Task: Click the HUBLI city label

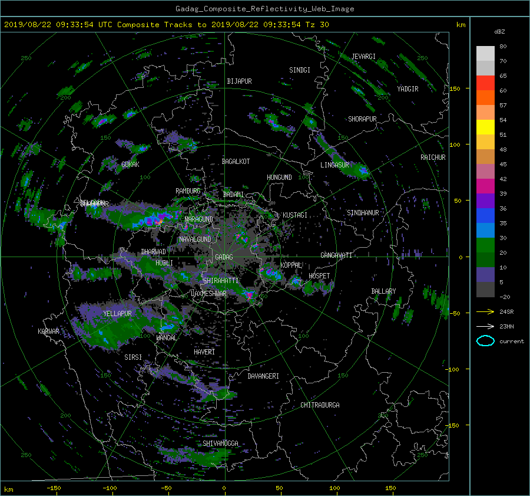Action: pyautogui.click(x=164, y=262)
